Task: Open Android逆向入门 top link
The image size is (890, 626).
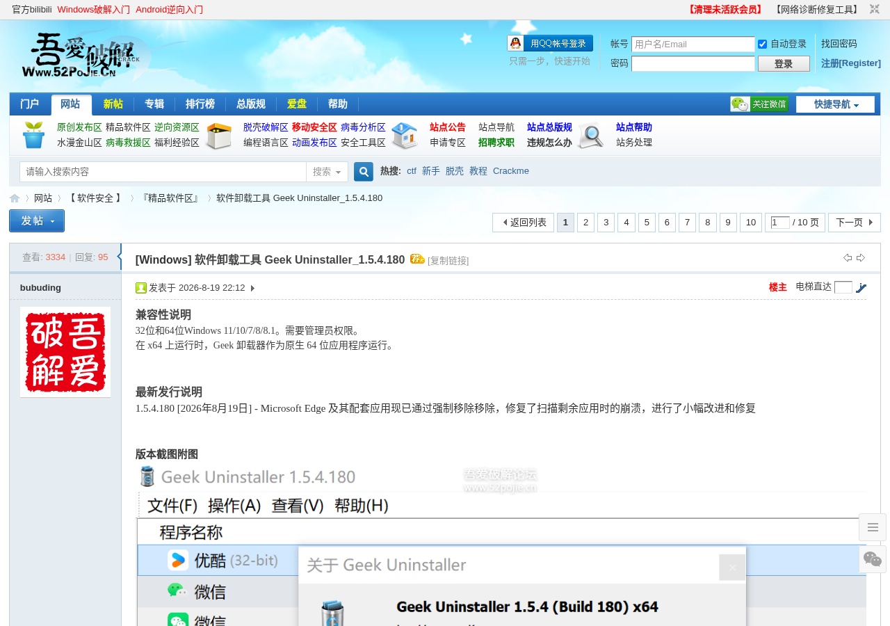Action: pos(170,10)
